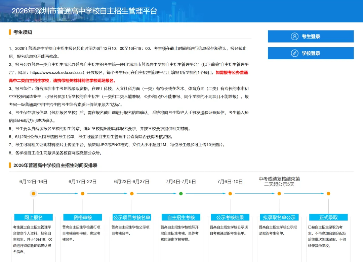Click the description text under 自主招生考核
The width and height of the screenshot is (363, 262).
point(180,233)
